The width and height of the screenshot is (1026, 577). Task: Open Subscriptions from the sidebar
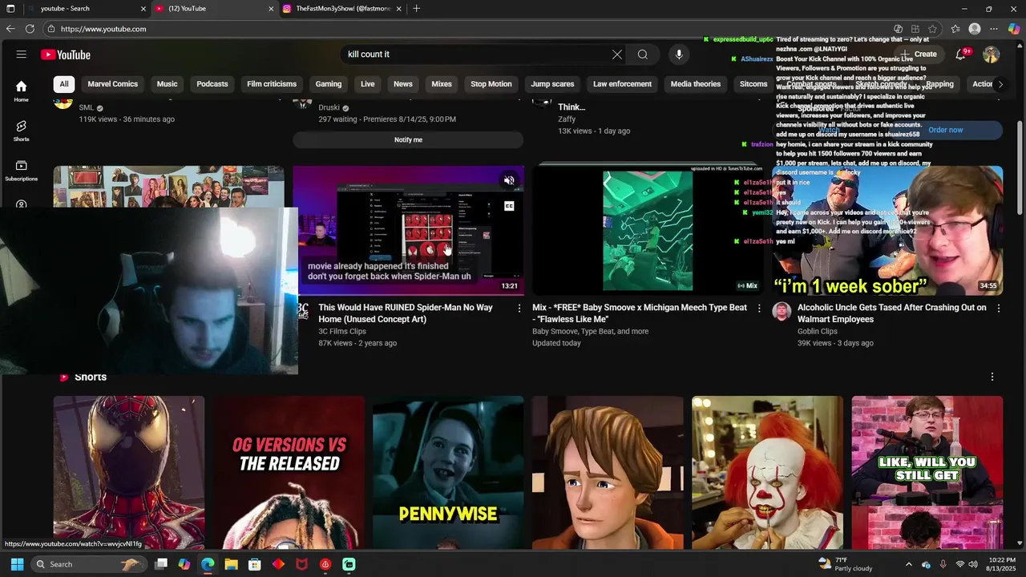(x=21, y=171)
